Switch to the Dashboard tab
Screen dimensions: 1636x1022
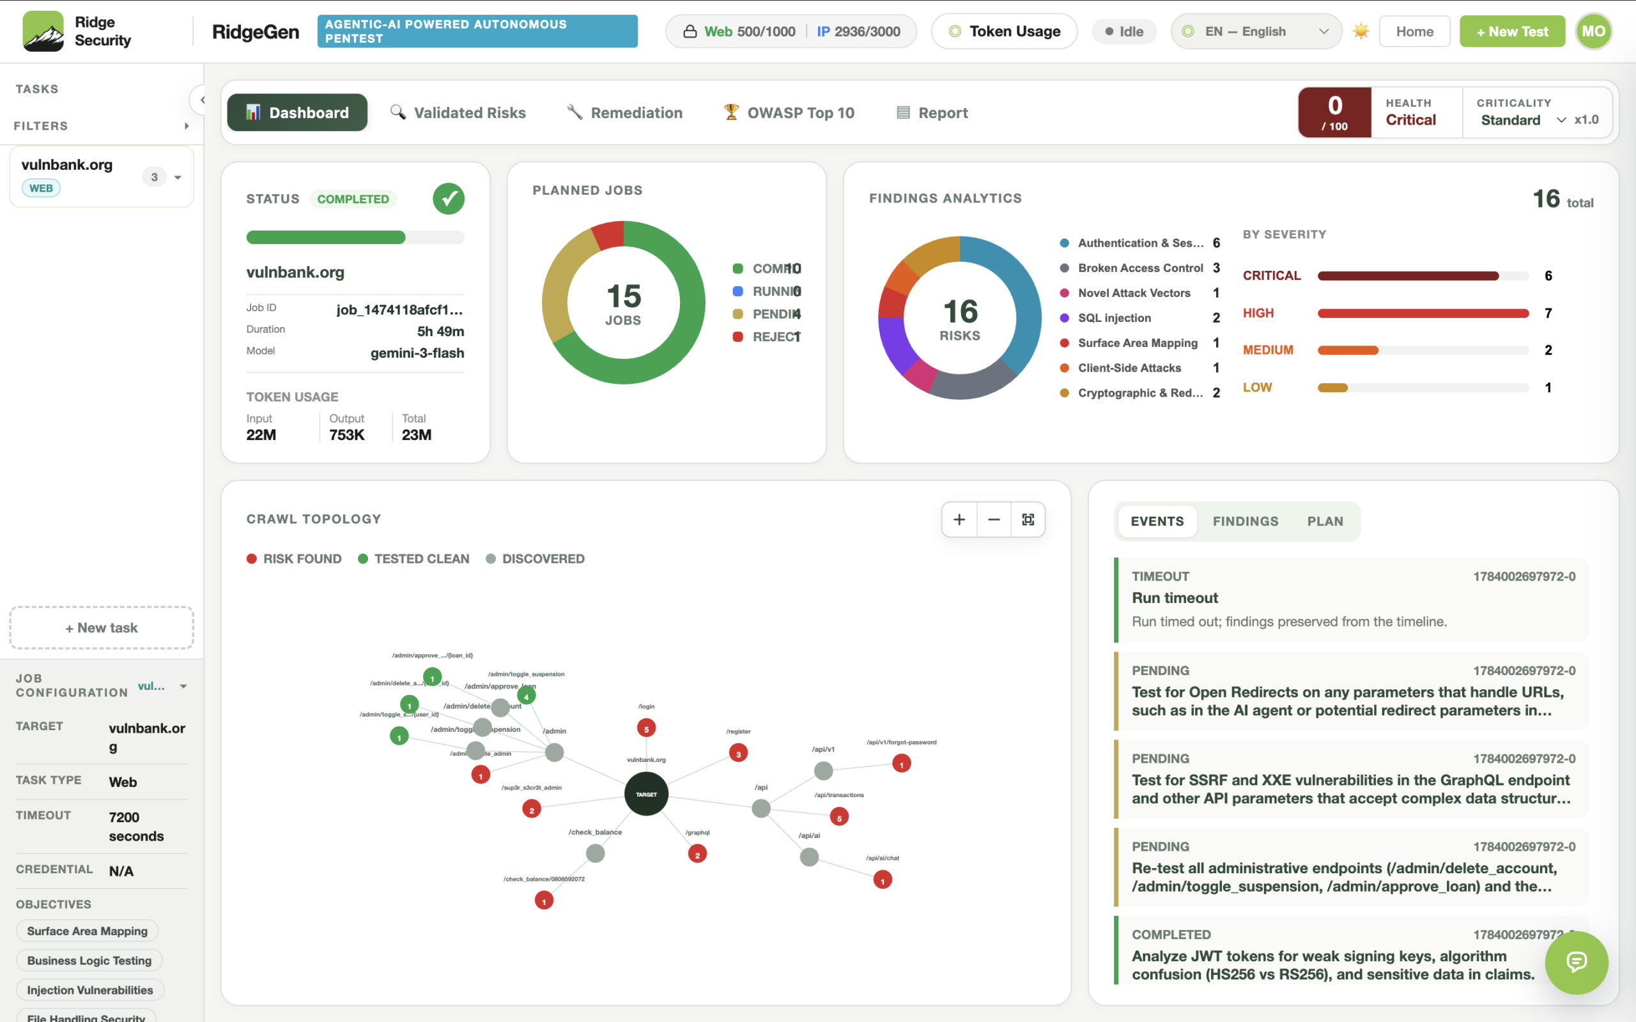click(297, 113)
